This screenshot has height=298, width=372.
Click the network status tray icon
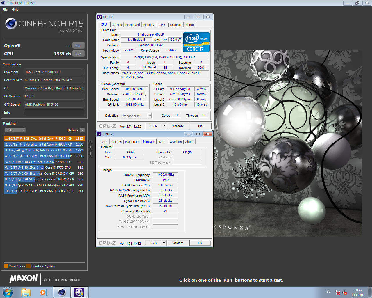[x=338, y=292]
